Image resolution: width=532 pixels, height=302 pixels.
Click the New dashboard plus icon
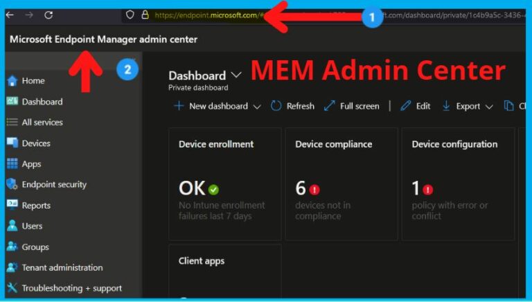pos(179,106)
